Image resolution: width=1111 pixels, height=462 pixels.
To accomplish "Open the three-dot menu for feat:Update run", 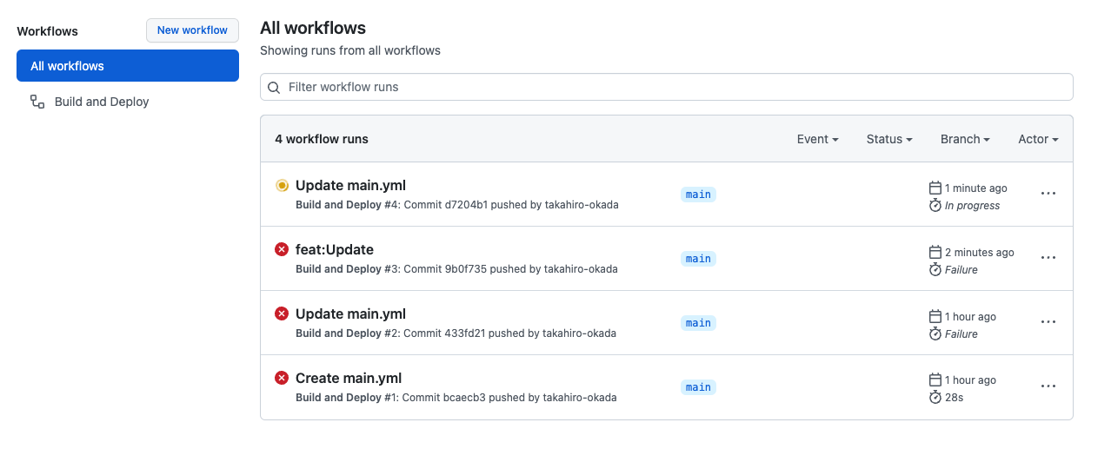I will click(x=1048, y=258).
